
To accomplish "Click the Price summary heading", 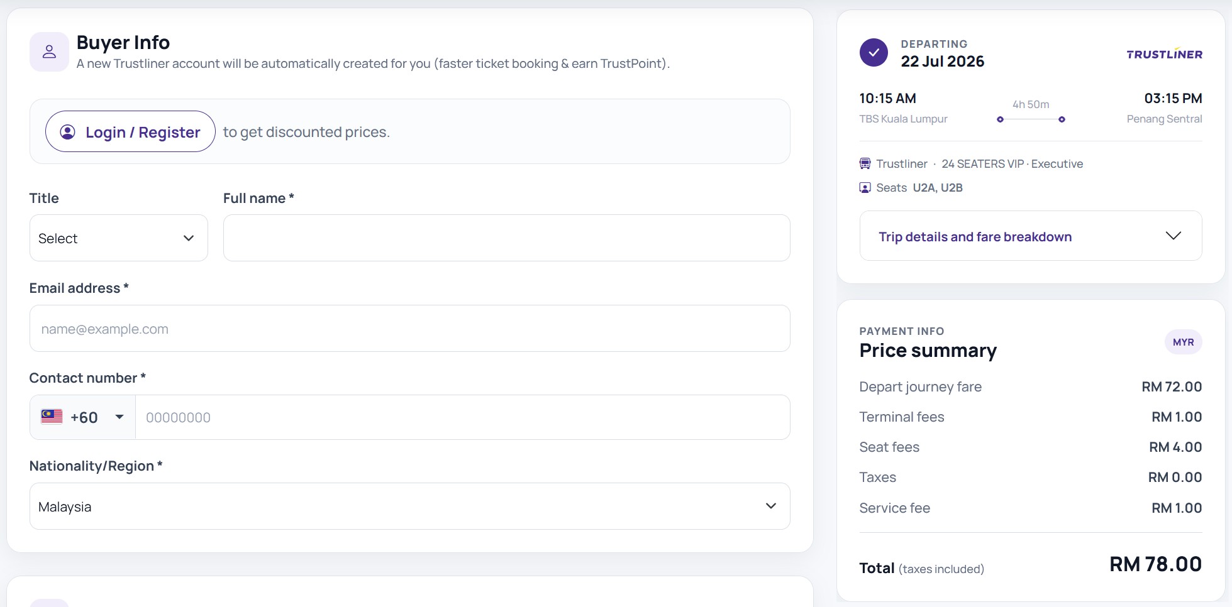I will (928, 351).
